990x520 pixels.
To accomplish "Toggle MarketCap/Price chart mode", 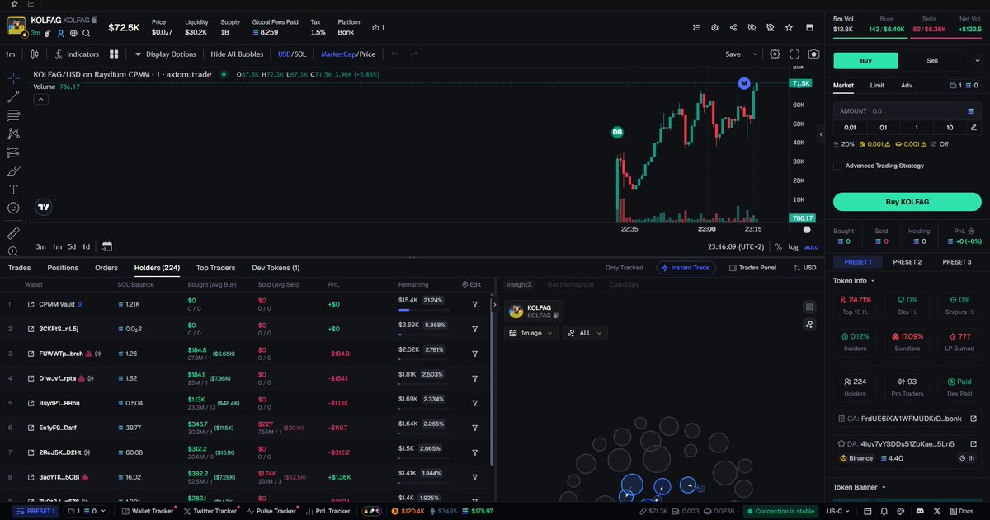I will 348,54.
